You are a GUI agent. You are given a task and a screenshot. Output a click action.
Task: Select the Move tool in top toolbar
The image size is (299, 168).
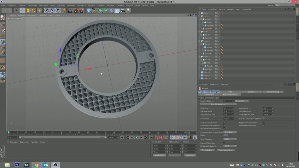tap(22, 10)
